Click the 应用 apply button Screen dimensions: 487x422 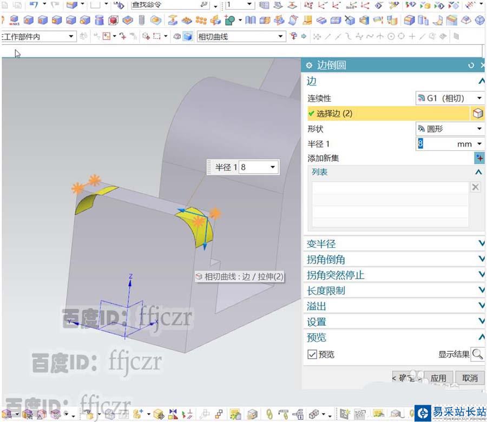[438, 378]
